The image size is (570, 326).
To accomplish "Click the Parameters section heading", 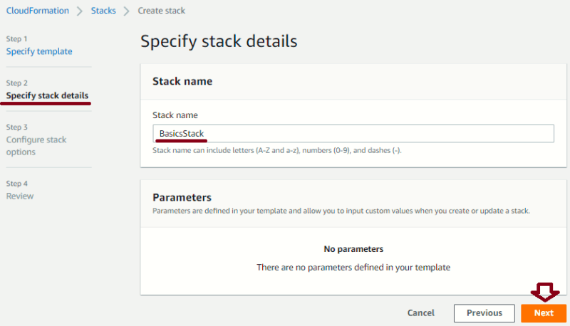I will click(x=182, y=197).
